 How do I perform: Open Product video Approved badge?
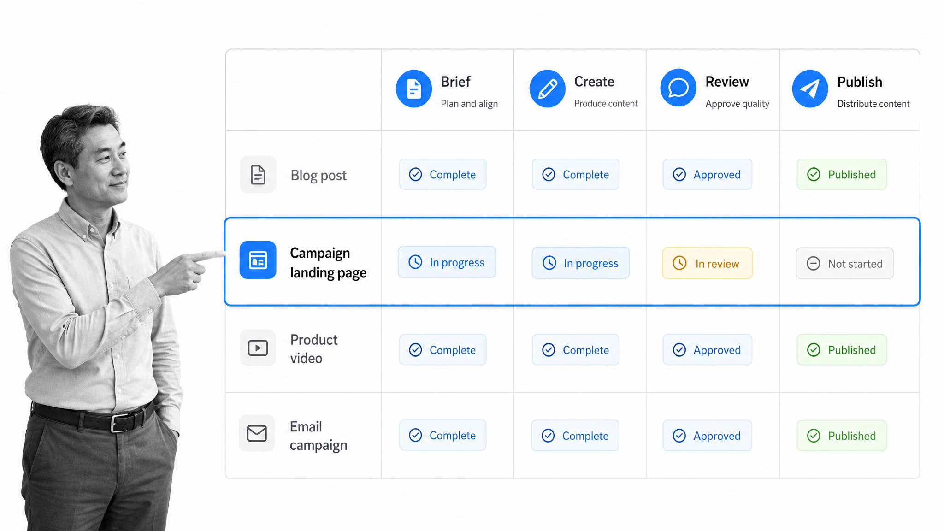click(x=708, y=350)
